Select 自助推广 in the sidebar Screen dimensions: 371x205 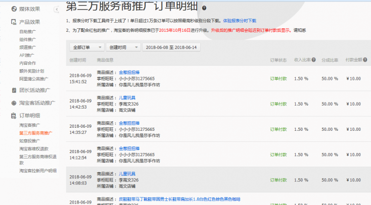tap(27, 32)
